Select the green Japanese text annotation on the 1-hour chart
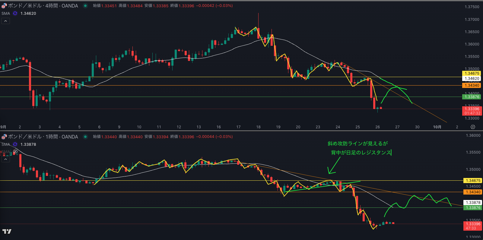This screenshot has width=483, height=240. 359,148
